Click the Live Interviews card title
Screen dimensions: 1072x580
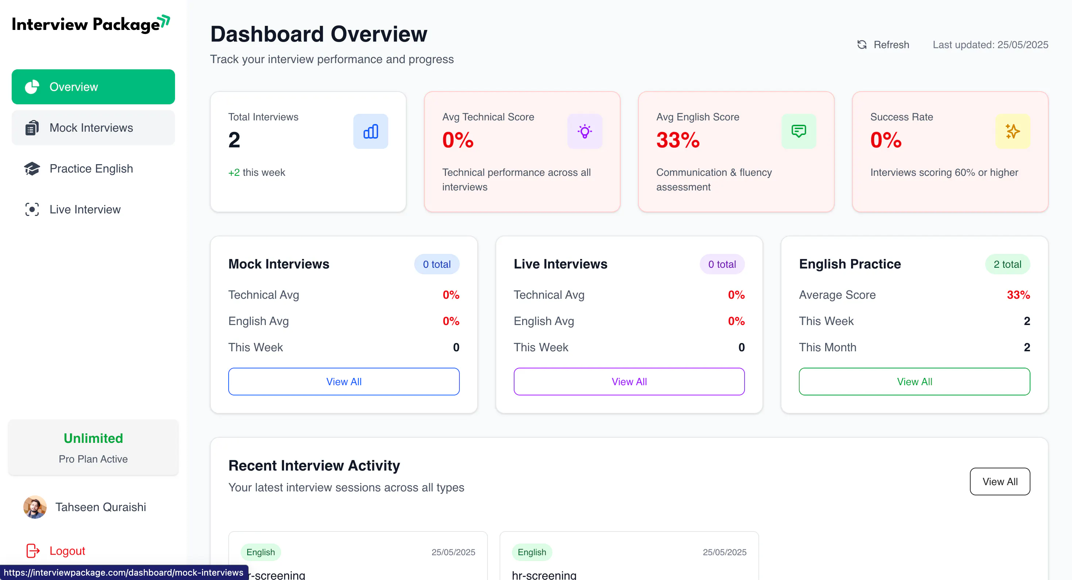point(560,264)
